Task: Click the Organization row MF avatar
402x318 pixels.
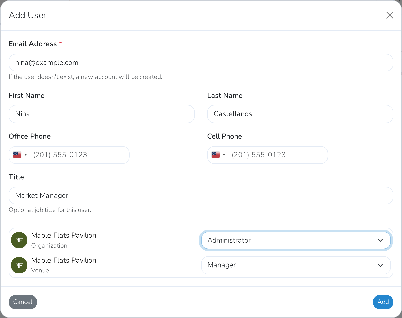Action: [x=19, y=240]
